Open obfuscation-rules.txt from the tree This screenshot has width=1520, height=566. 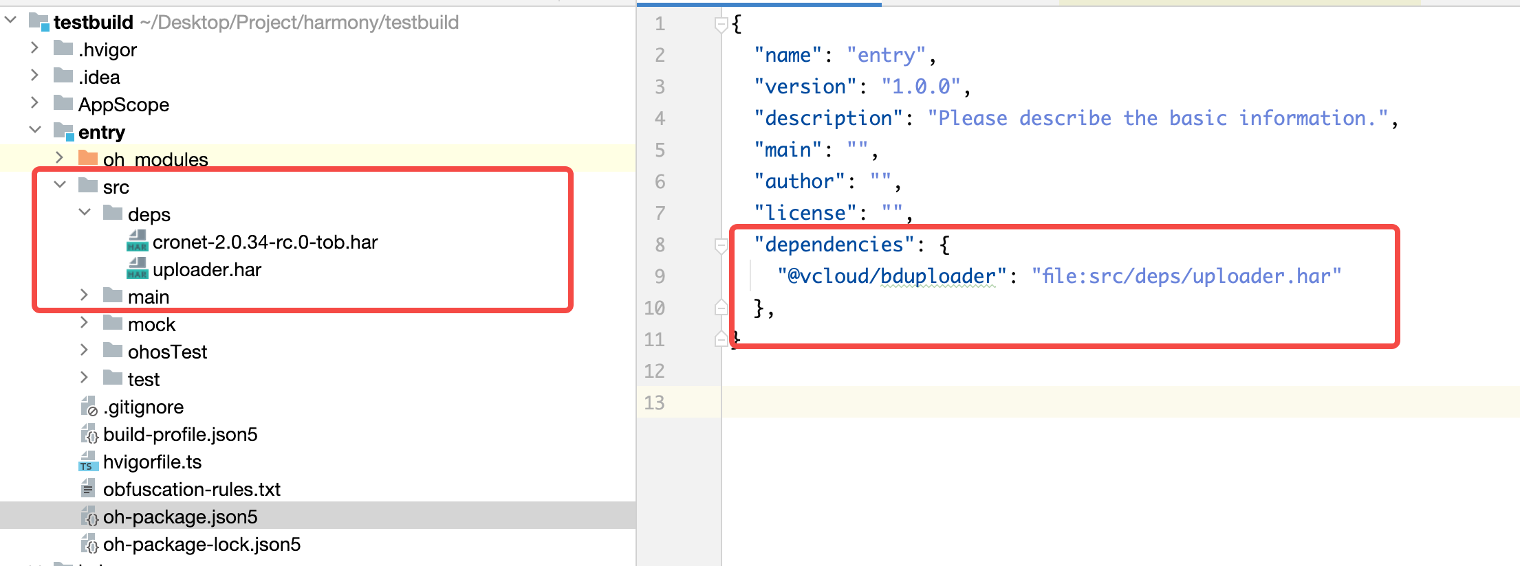(x=192, y=489)
